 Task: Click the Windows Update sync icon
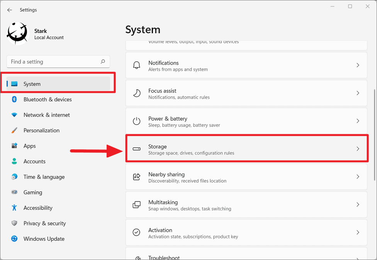coord(14,239)
